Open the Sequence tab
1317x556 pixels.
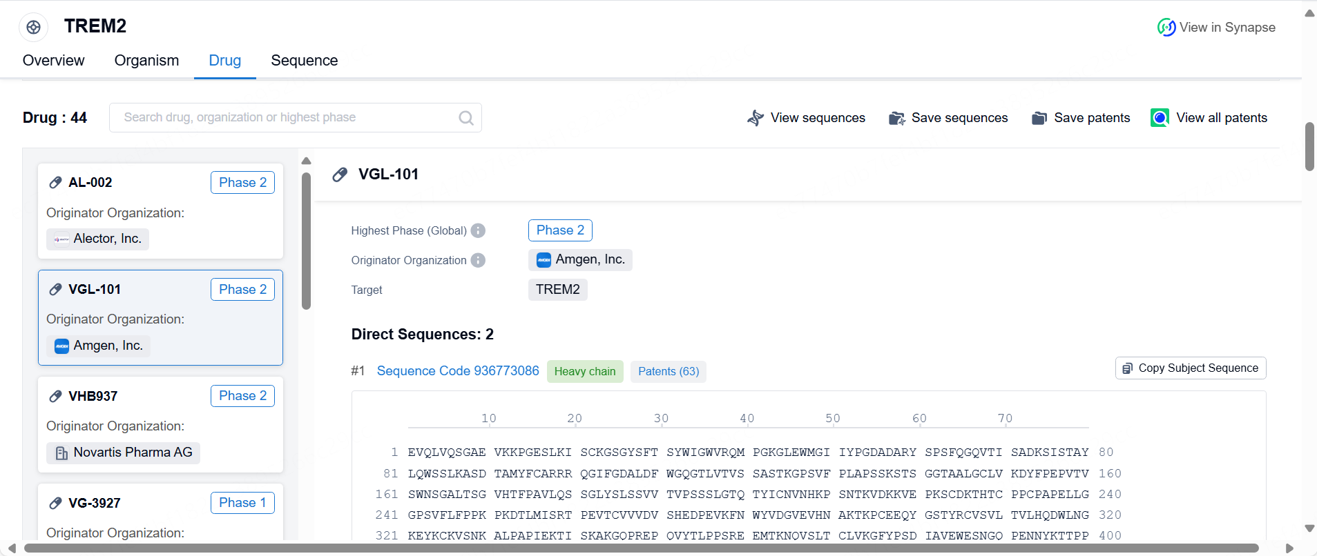click(304, 61)
